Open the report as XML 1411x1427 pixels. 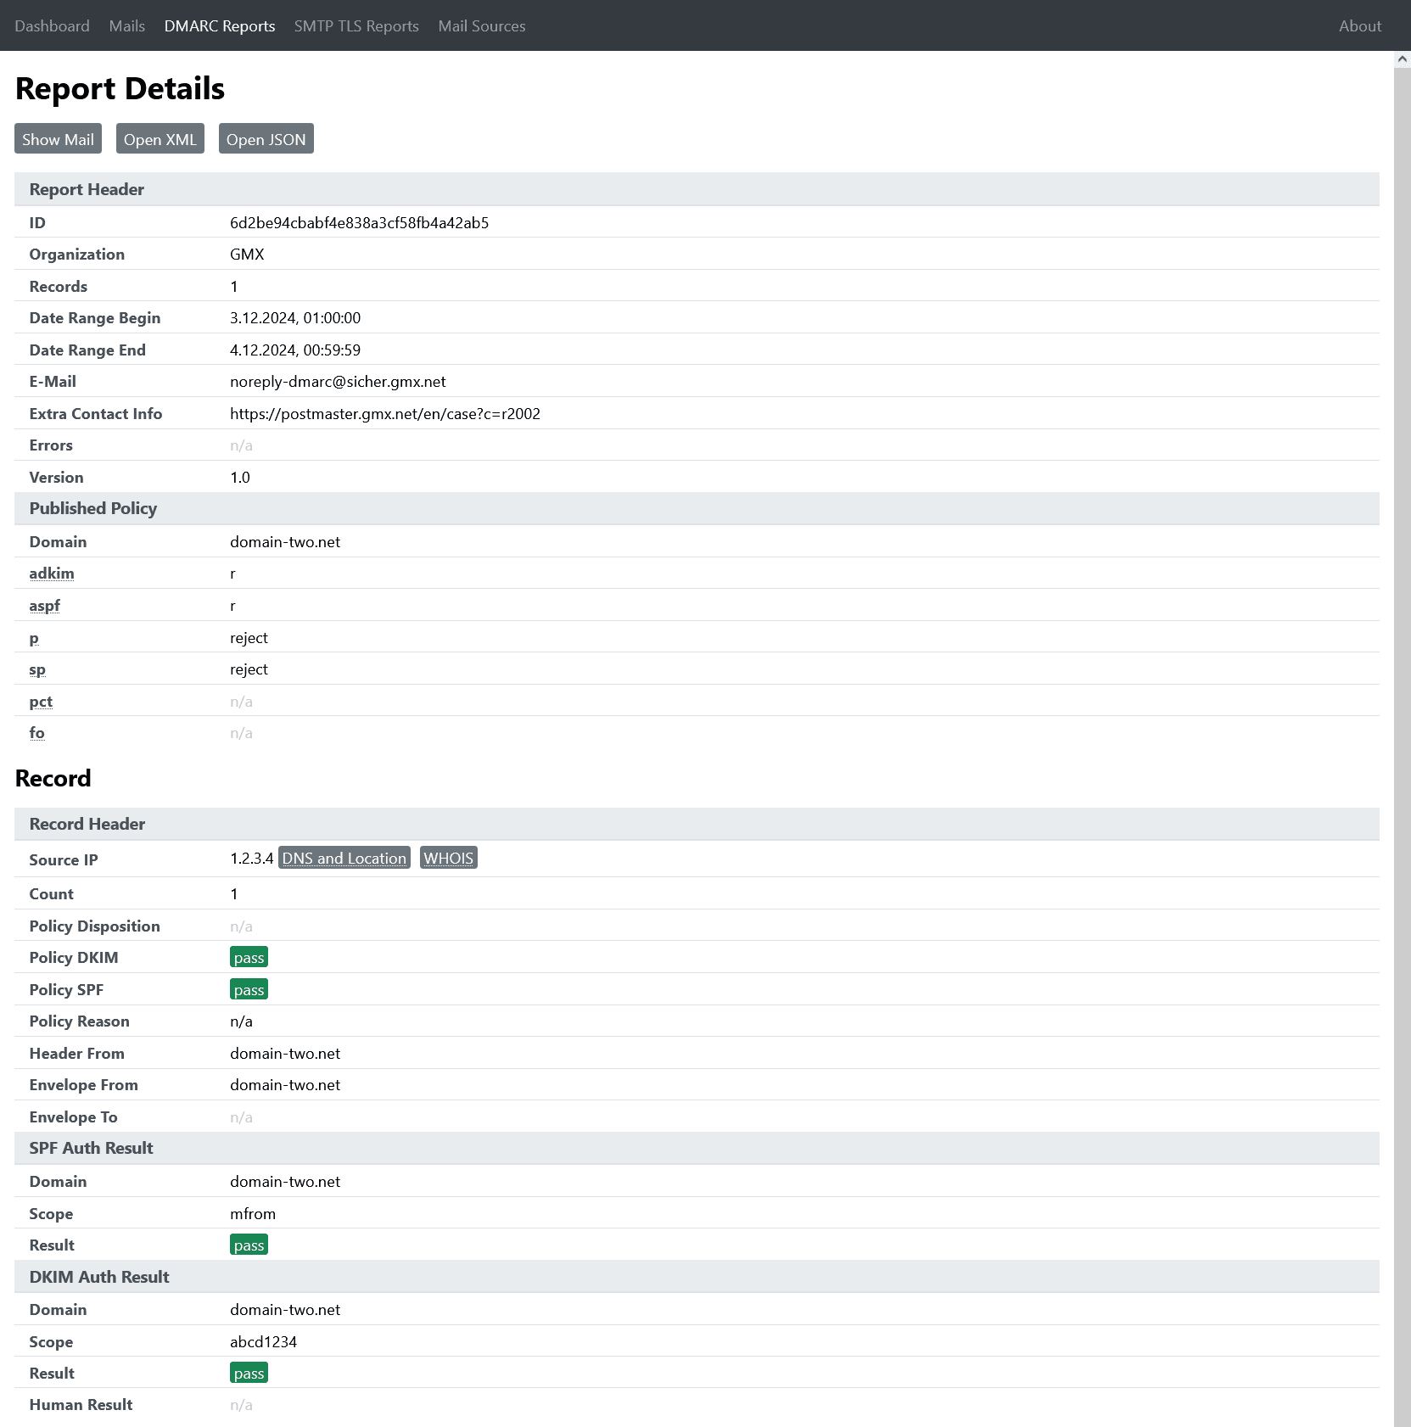(x=160, y=139)
